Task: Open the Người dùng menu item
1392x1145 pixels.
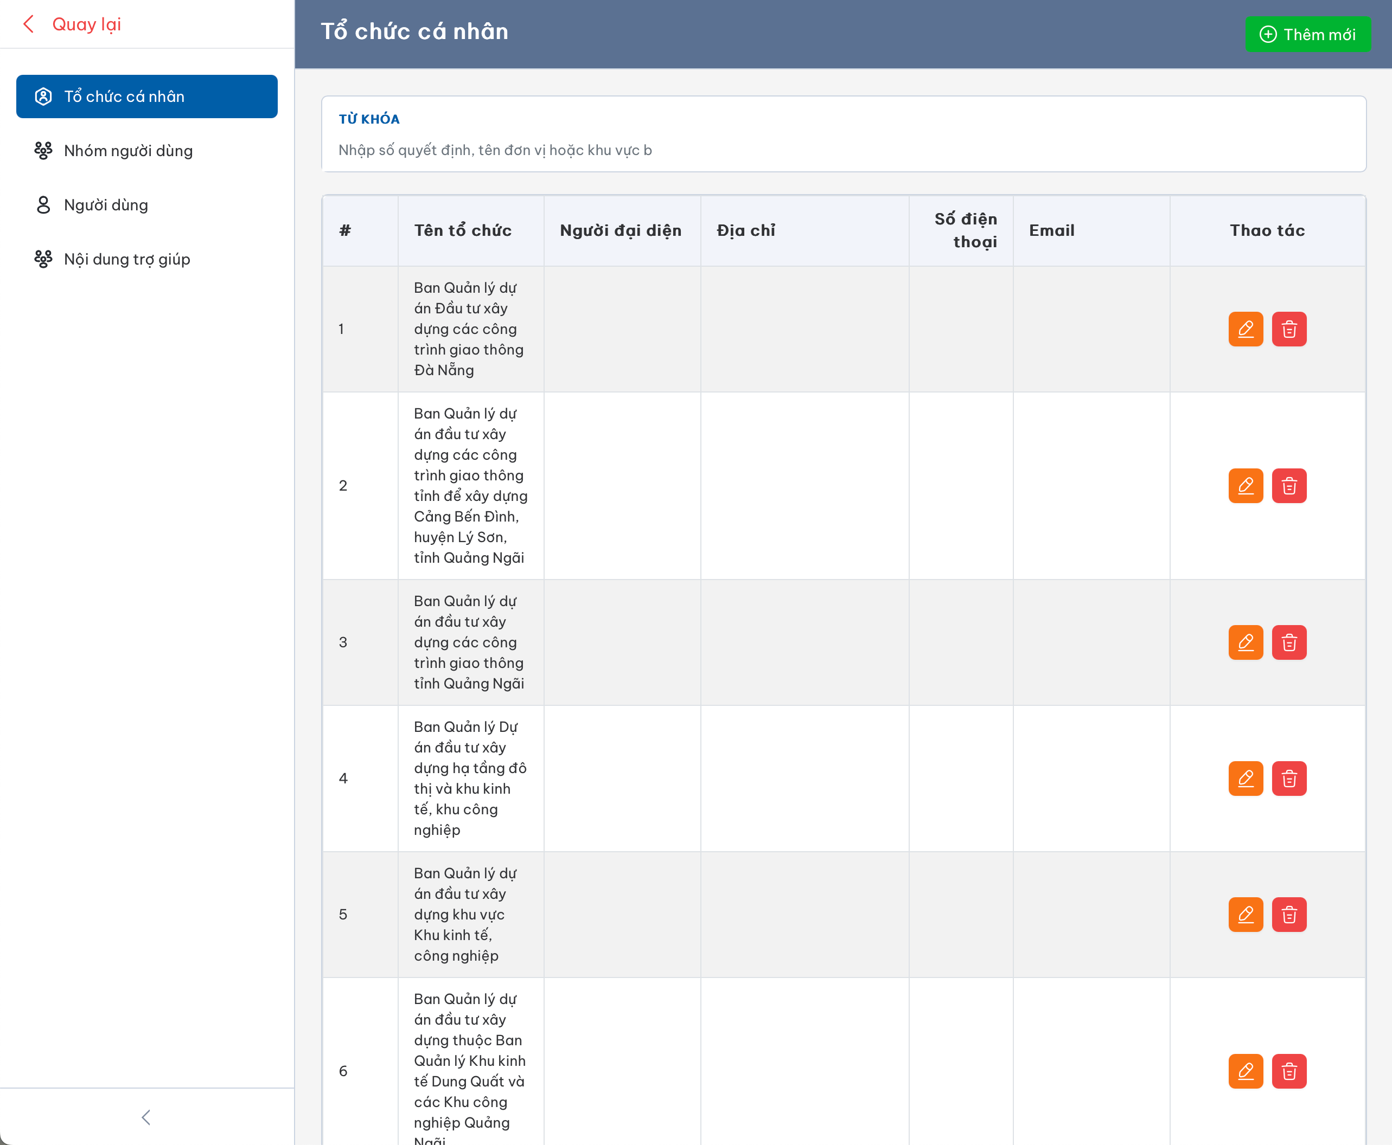Action: [x=106, y=204]
